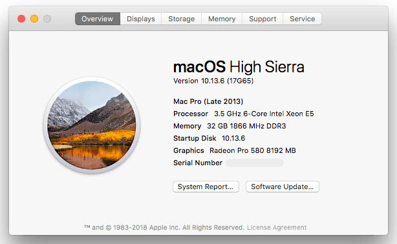
Task: Open the Support tab
Action: pyautogui.click(x=263, y=19)
